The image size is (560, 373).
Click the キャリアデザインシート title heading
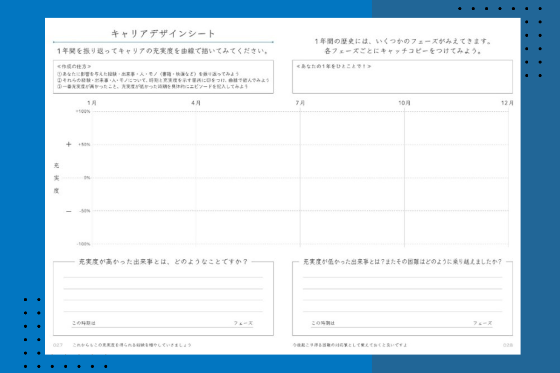163,34
